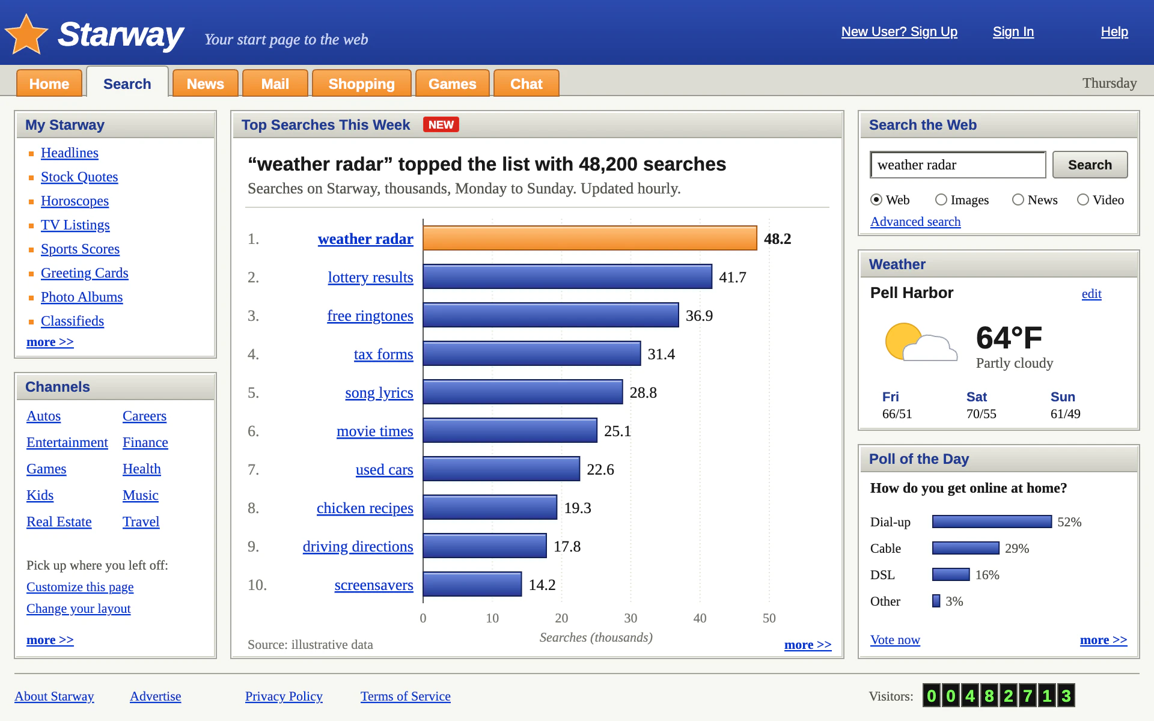The image size is (1154, 721).
Task: Click the Sign In link
Action: [x=1013, y=32]
